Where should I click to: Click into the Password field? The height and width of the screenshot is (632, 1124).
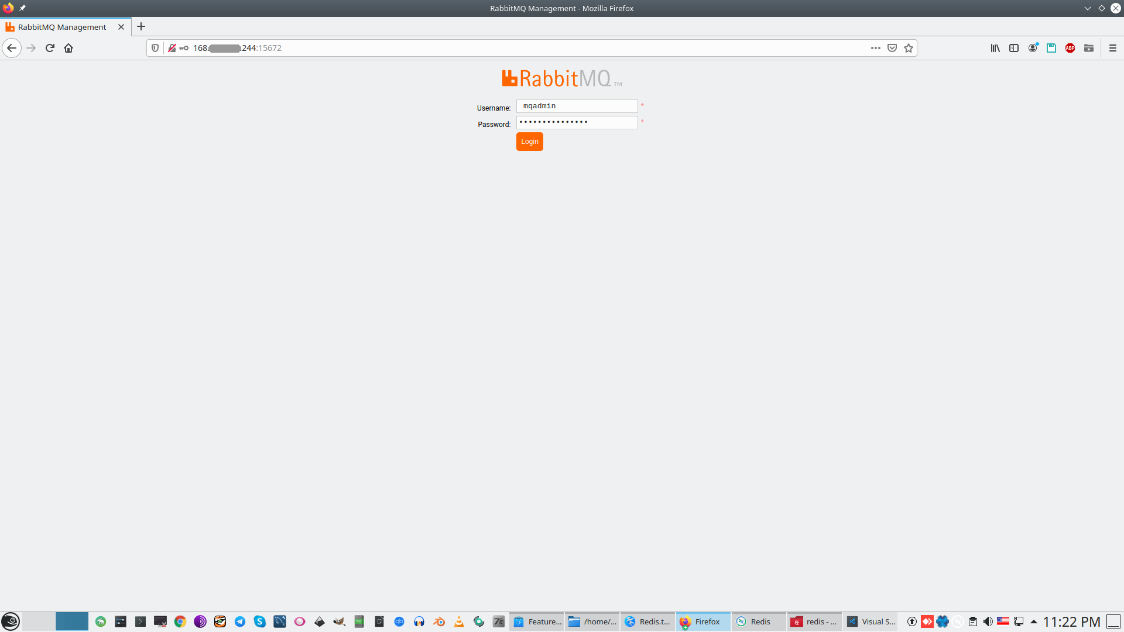tap(577, 122)
